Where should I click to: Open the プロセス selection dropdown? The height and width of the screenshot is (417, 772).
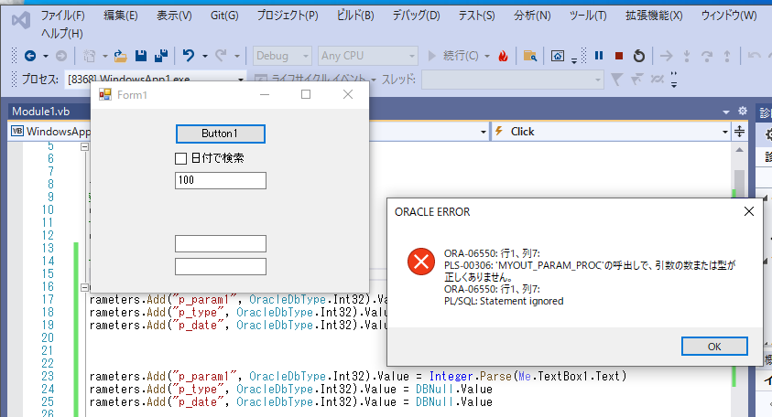[x=240, y=80]
